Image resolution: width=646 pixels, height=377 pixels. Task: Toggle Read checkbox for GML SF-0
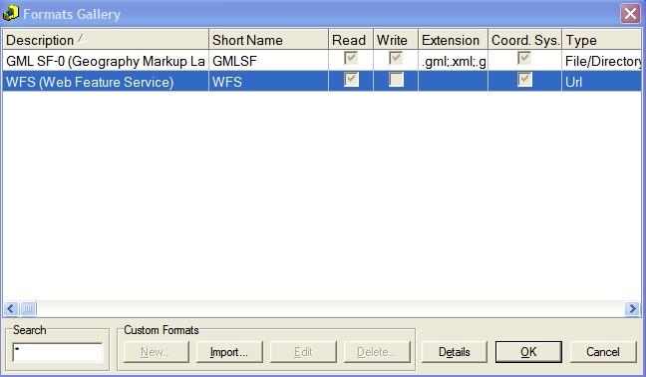coord(351,59)
